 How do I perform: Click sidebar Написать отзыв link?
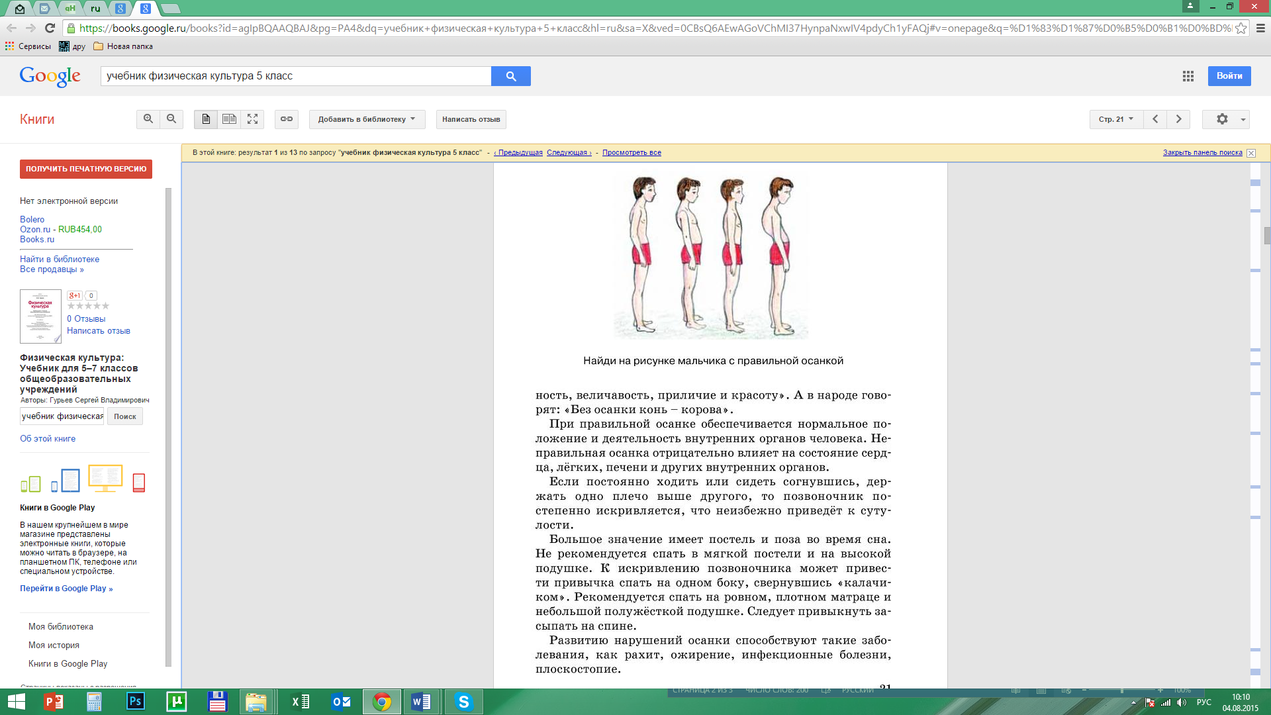tap(99, 330)
